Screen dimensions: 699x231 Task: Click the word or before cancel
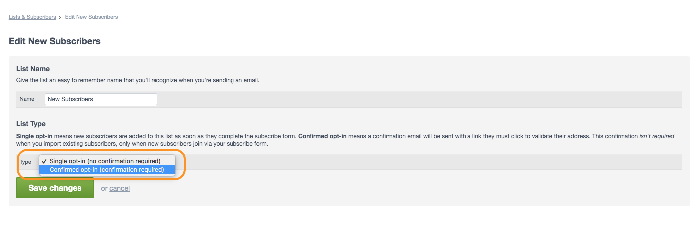pyautogui.click(x=104, y=189)
